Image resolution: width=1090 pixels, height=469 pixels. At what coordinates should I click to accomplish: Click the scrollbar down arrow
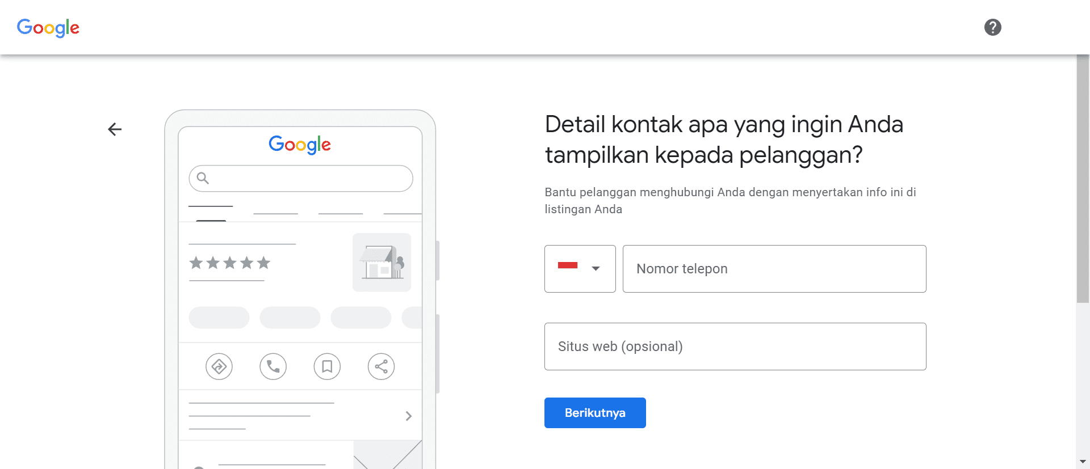[x=1083, y=462]
